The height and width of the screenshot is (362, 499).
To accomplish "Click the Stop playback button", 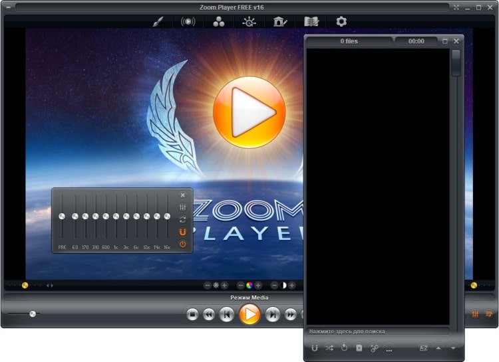I will click(192, 315).
